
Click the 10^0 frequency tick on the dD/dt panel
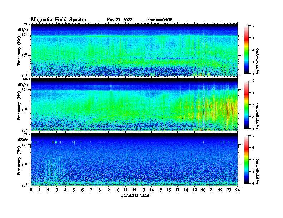[x=25, y=110]
